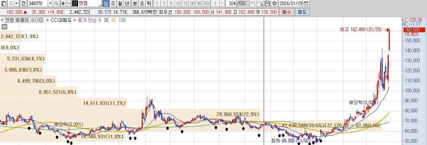Toggle 종가 단순 moving average marker
This screenshot has height=145, width=427.
(x=75, y=20)
